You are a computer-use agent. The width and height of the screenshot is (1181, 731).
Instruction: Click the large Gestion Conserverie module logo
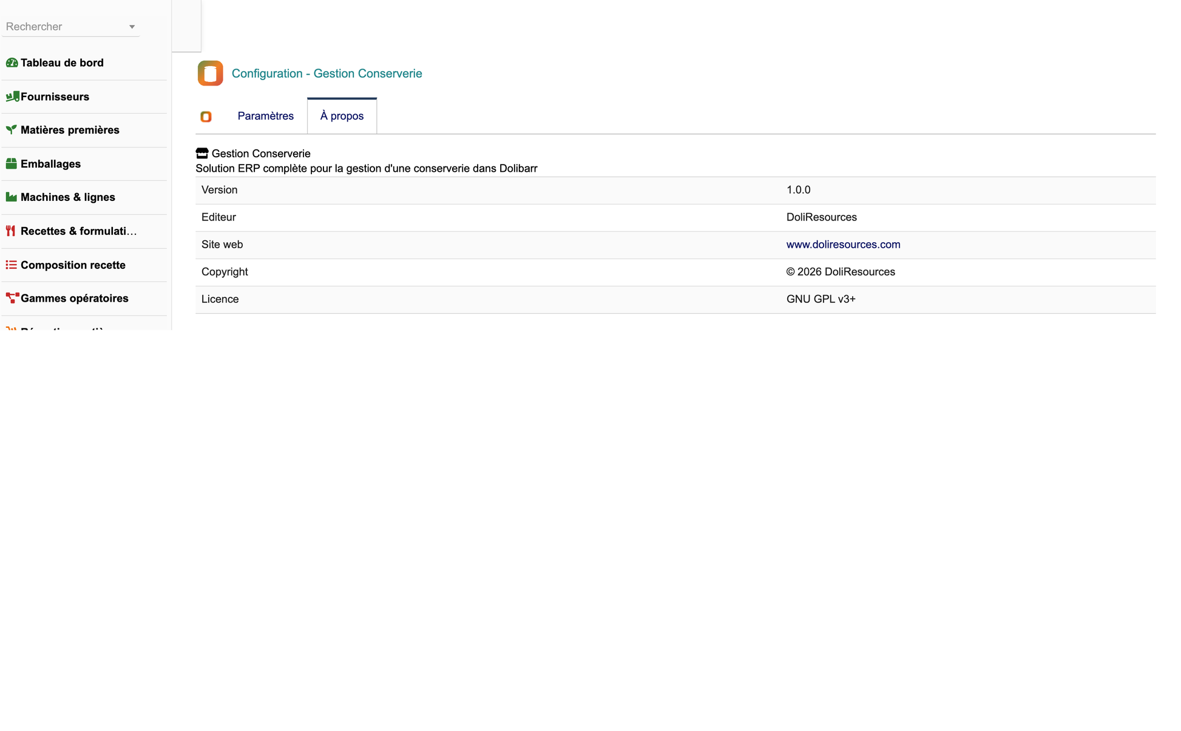click(211, 73)
